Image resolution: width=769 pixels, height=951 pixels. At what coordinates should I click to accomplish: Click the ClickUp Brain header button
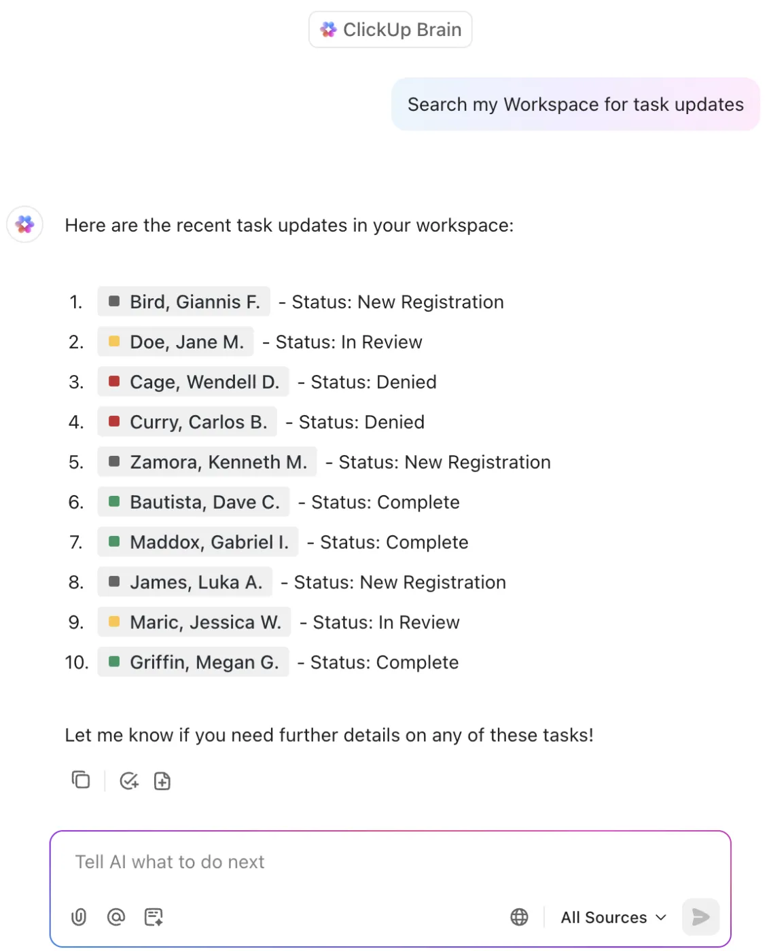coord(391,30)
